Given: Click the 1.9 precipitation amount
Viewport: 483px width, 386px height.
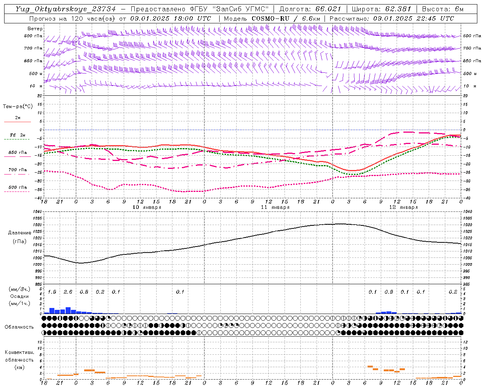Looking at the screenshot, I should point(52,292).
